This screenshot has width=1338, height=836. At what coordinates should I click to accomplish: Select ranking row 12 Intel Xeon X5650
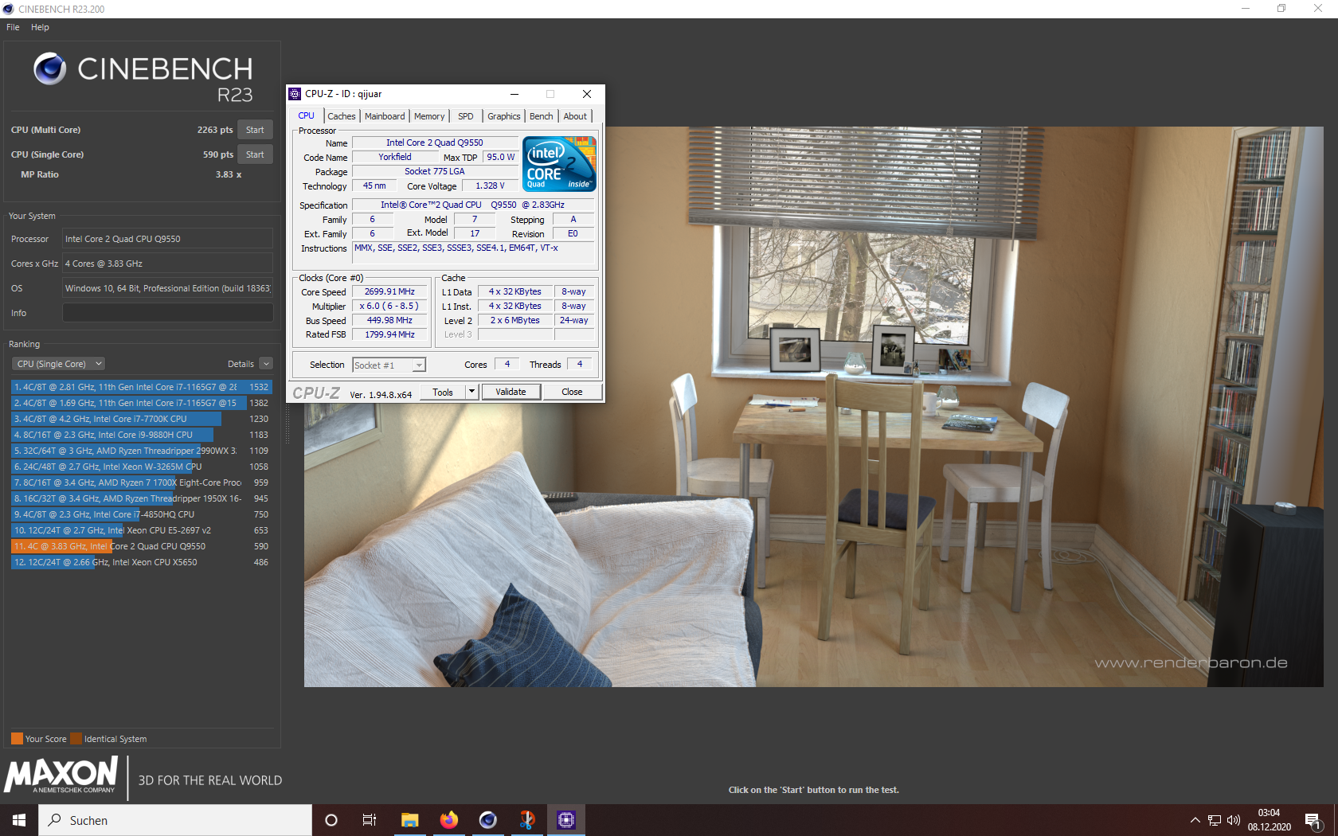141,562
